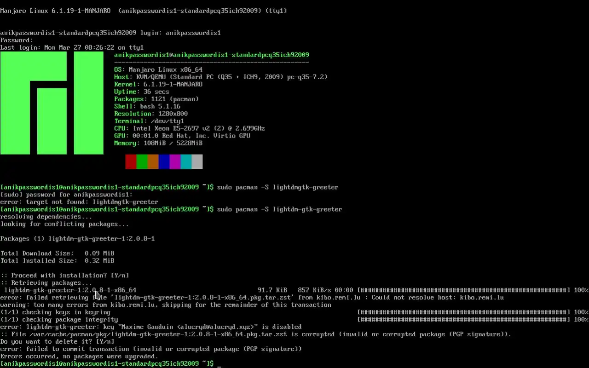Click the Last login timestamp line
The height and width of the screenshot is (368, 589).
[x=72, y=47]
